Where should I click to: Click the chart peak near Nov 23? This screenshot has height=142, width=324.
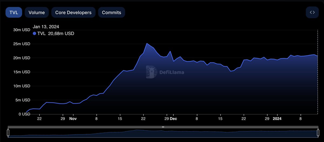coord(147,43)
